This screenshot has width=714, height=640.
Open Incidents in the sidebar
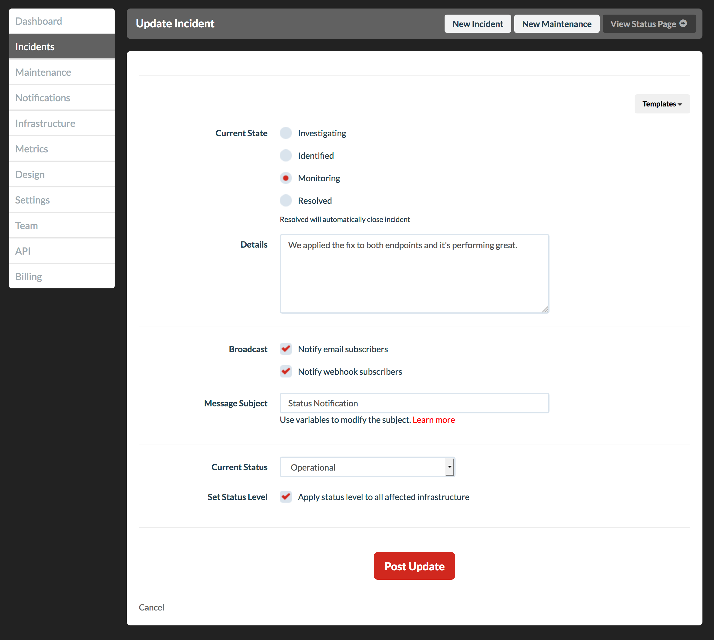[x=62, y=47]
